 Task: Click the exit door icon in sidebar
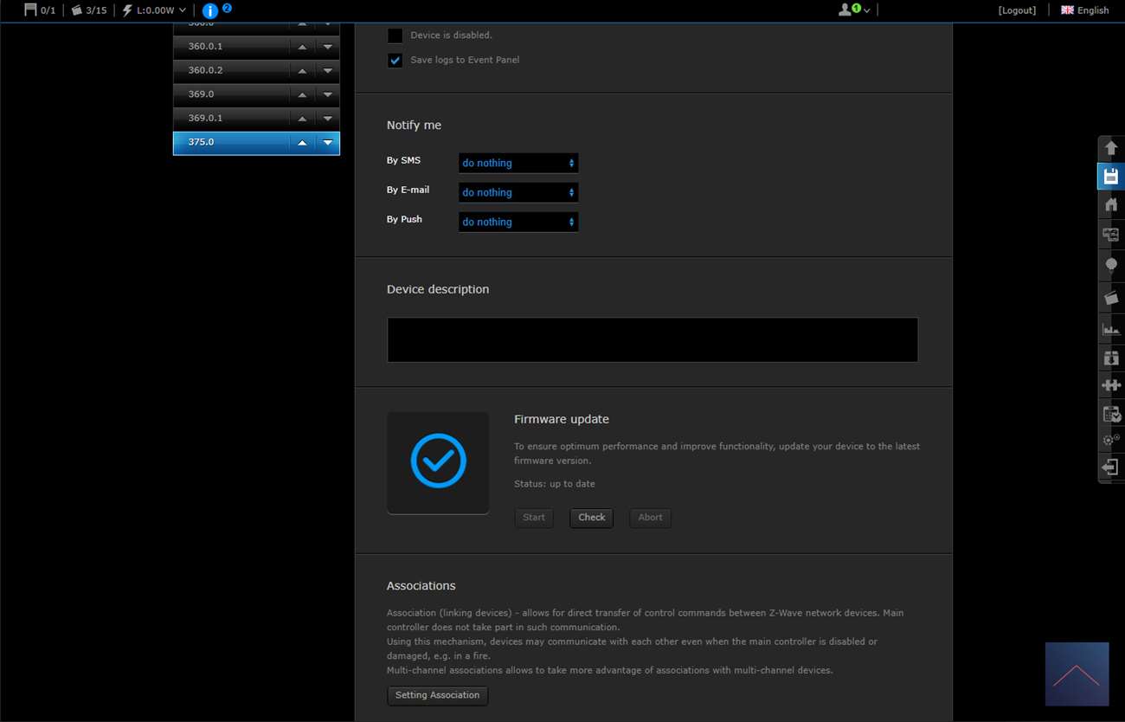click(1111, 467)
